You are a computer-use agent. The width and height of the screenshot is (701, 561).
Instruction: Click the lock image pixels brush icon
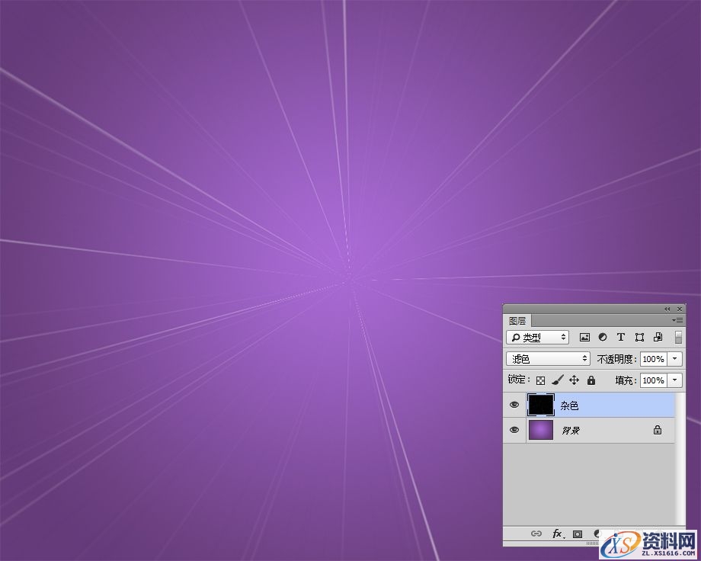tap(557, 380)
